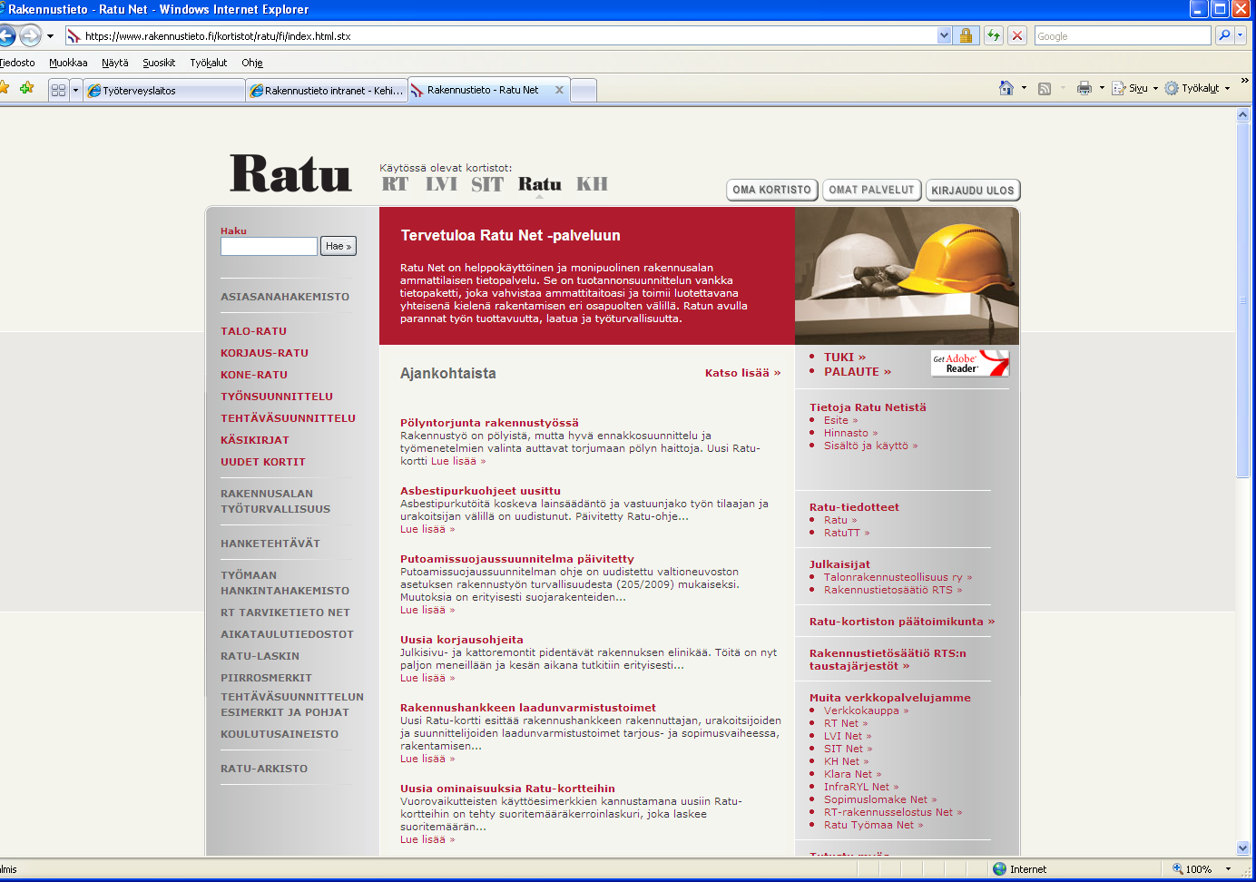
Task: Click the Stop loading icon
Action: coord(1017,36)
